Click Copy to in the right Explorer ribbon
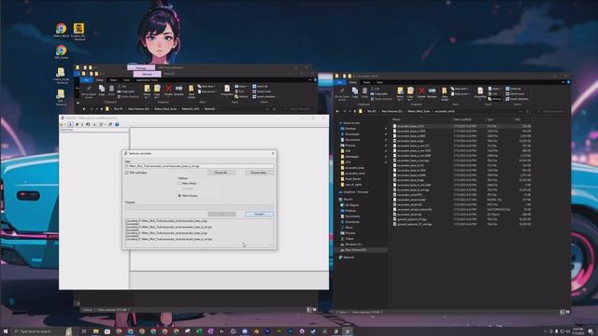The width and height of the screenshot is (598, 336). (410, 93)
